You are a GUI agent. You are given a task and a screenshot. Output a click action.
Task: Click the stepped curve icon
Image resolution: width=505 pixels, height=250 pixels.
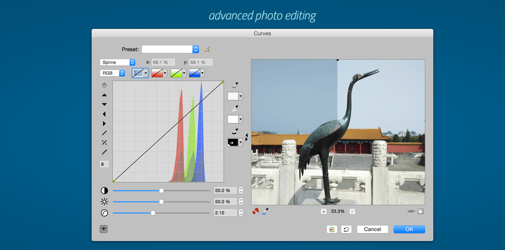[104, 152]
